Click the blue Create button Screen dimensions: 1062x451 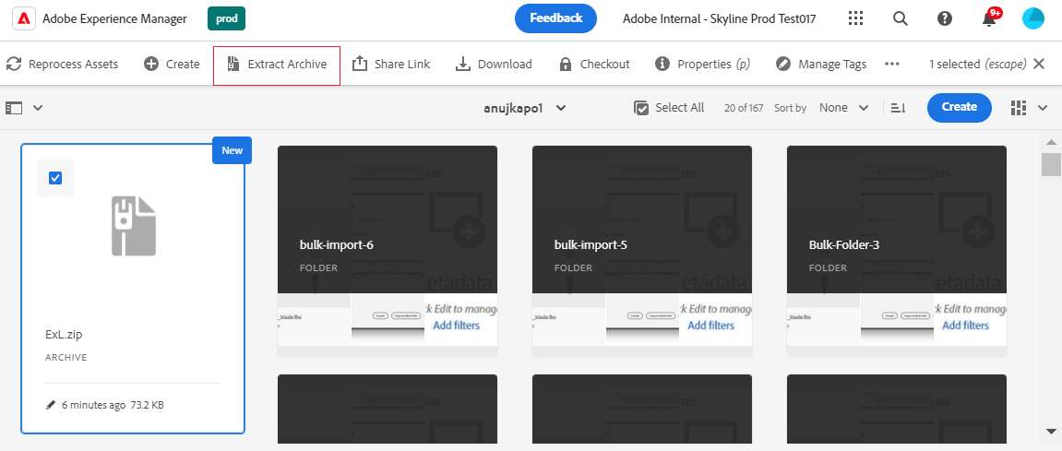tap(959, 107)
